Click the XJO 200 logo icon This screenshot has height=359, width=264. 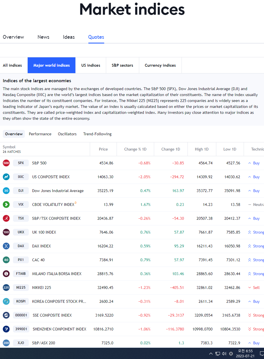6,343
